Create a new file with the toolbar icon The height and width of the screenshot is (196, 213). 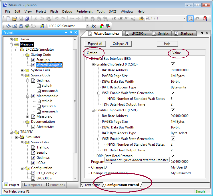click(x=8, y=19)
